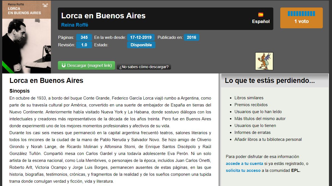Screen dimensions: 332x186
Task: Click 'solicita tu acceso' link
Action: tap(243, 170)
